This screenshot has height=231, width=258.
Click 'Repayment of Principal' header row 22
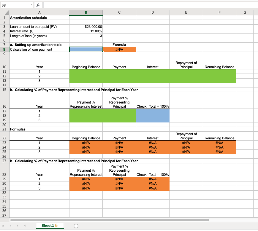(x=186, y=136)
